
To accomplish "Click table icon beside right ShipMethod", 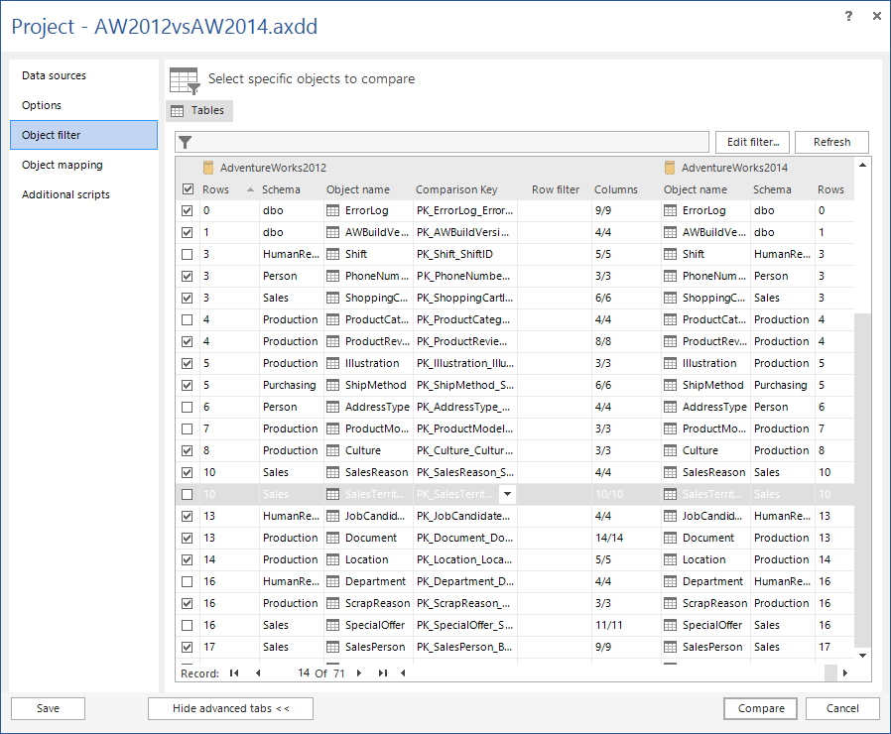I will (x=671, y=385).
